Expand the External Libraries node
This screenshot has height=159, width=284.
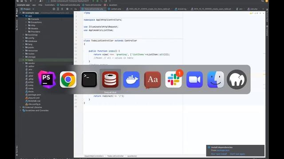pos(20,107)
